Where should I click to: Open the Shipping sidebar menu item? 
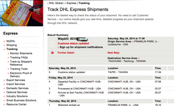11,45
